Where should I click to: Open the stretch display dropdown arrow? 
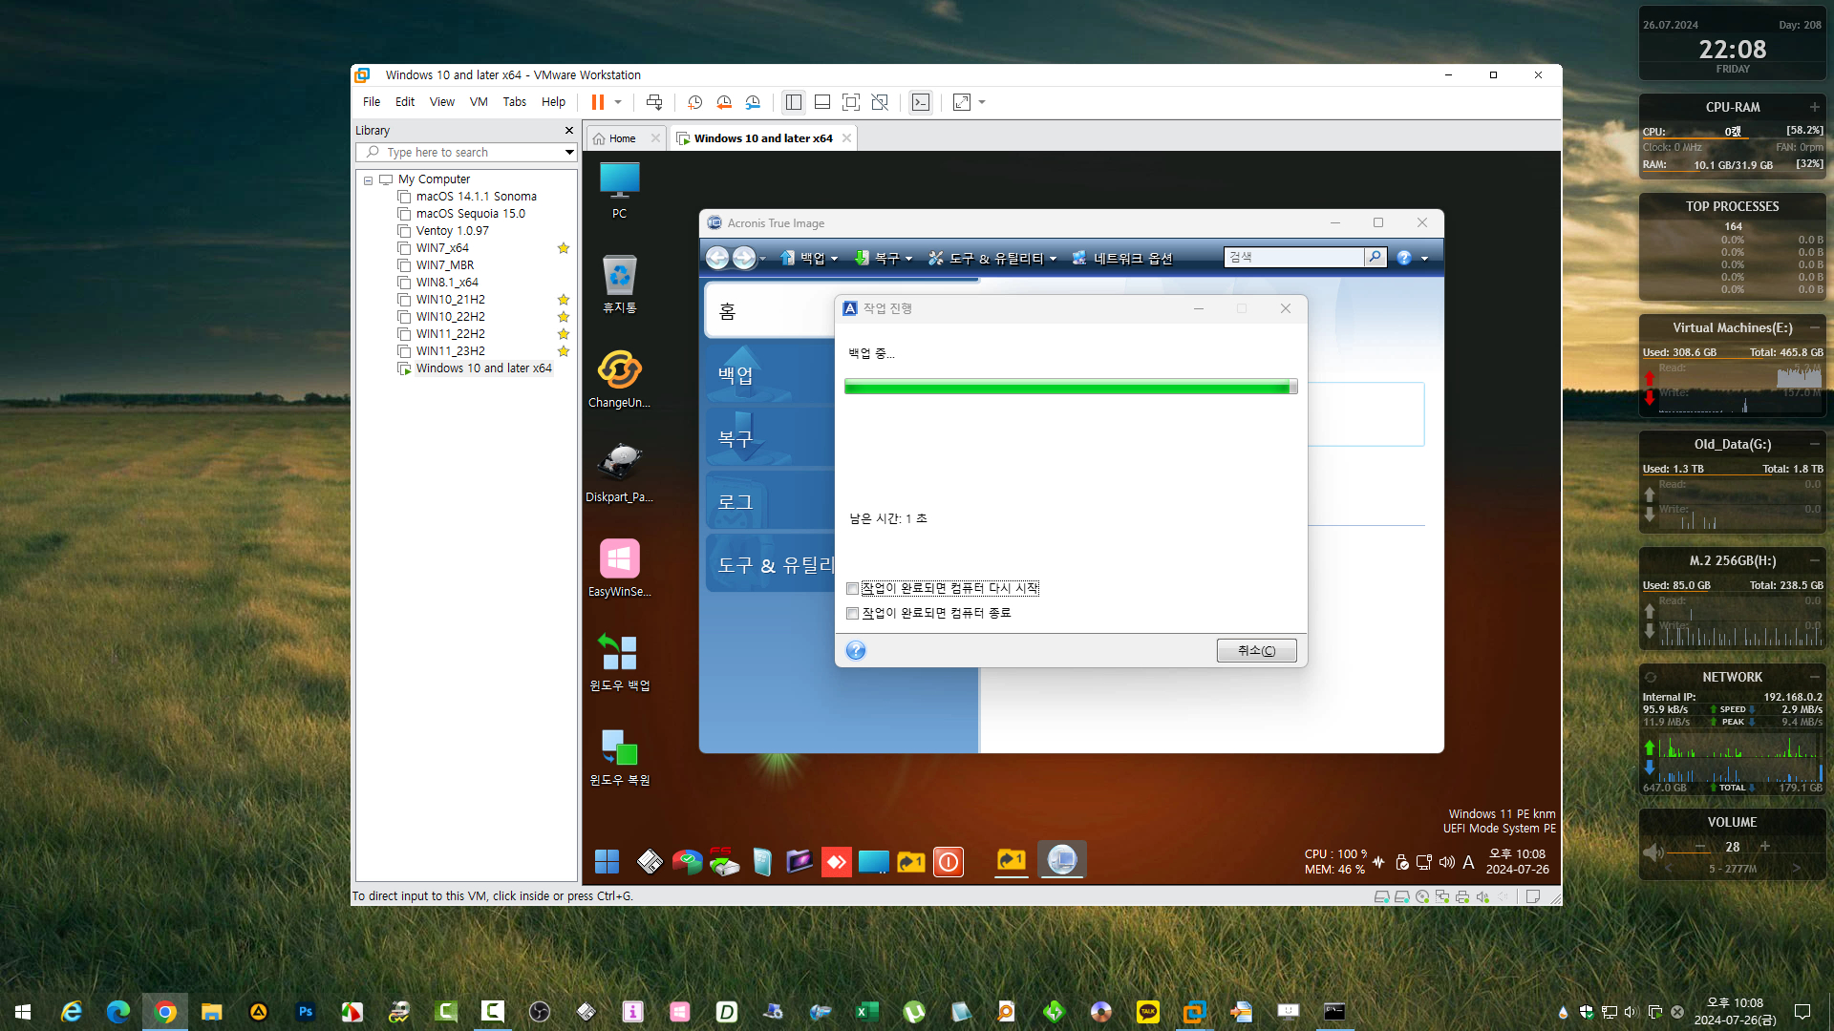click(982, 102)
